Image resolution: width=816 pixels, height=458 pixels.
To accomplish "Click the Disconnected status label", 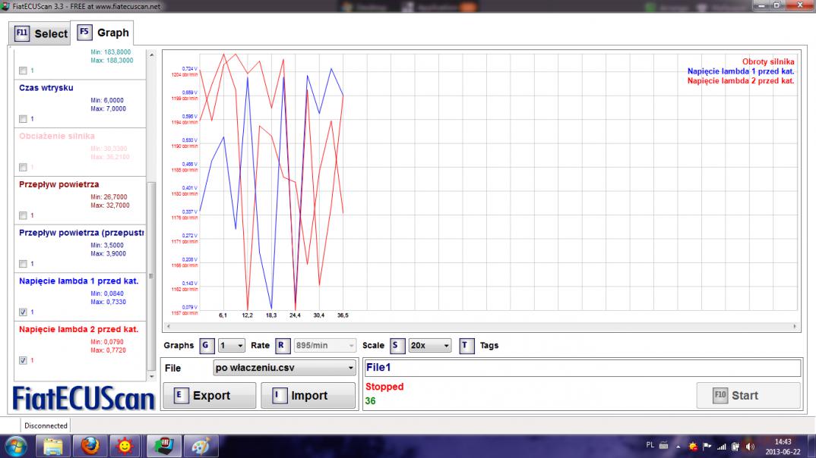I will [x=46, y=426].
